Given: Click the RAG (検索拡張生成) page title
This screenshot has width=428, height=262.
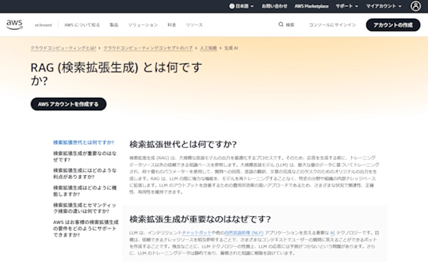Looking at the screenshot, I should [116, 74].
